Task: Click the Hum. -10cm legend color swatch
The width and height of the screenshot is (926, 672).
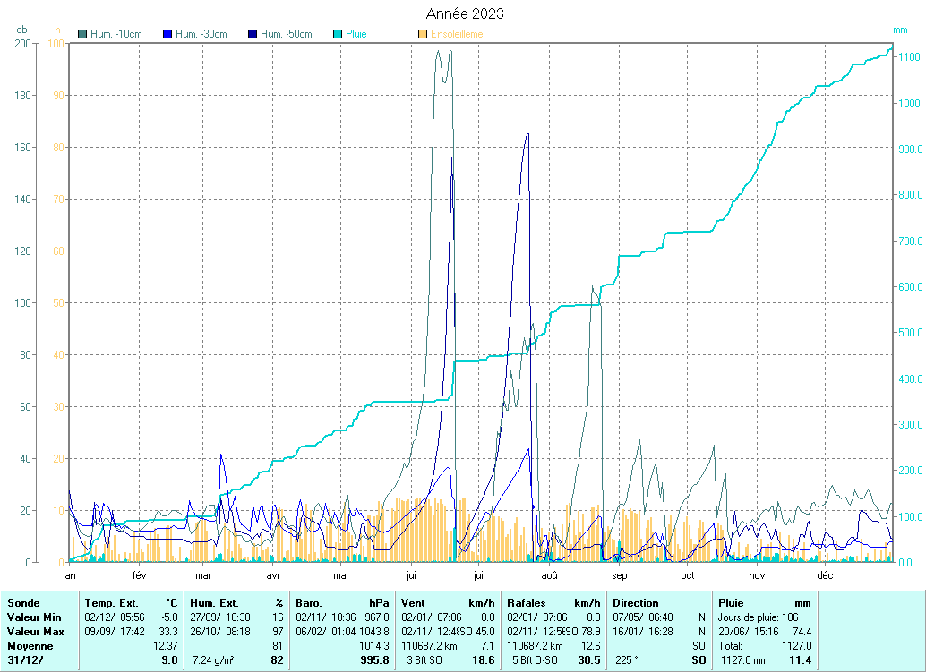Action: pos(83,34)
